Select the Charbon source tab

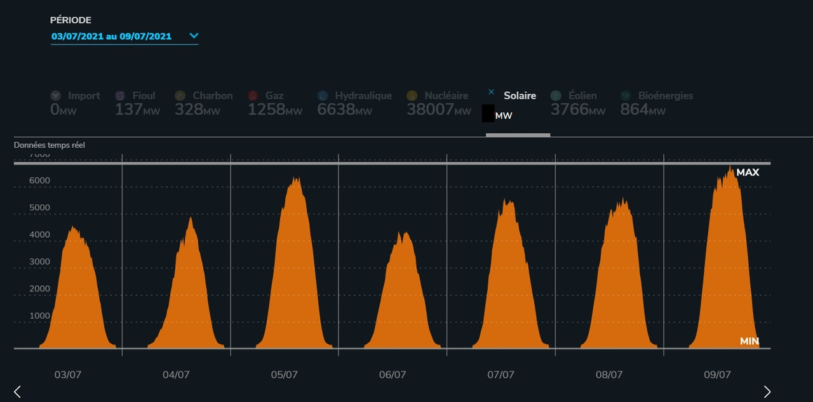pos(203,103)
